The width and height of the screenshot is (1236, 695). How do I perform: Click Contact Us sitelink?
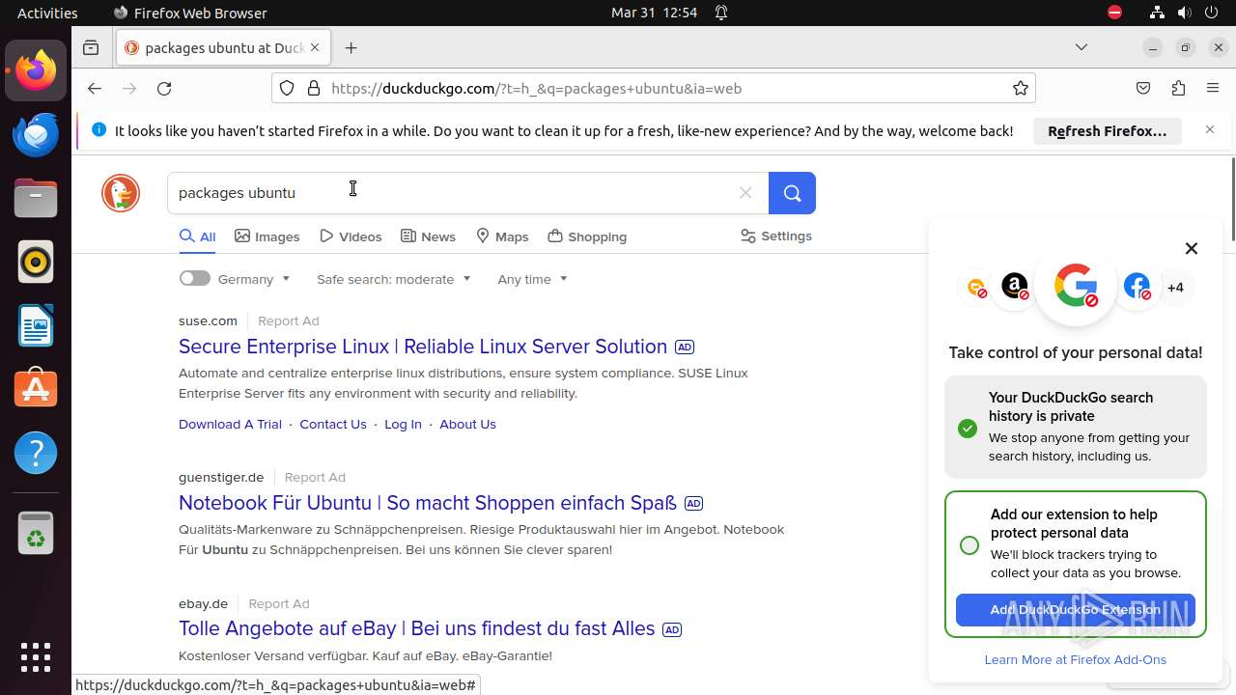pos(333,424)
